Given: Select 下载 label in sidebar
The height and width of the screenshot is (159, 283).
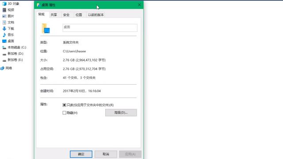Looking at the screenshot, I should pyautogui.click(x=11, y=28).
